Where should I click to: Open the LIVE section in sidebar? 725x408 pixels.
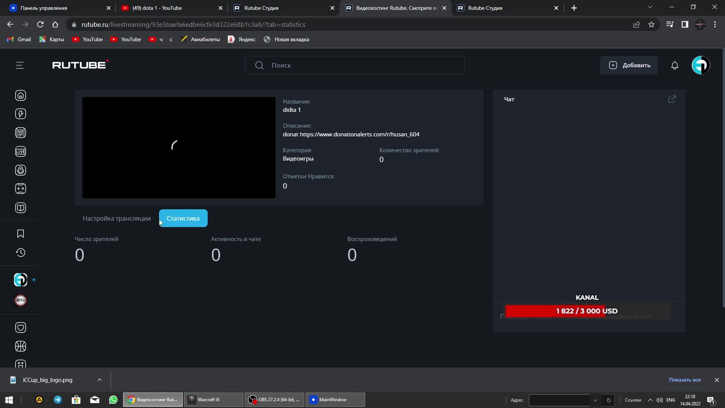point(20,152)
